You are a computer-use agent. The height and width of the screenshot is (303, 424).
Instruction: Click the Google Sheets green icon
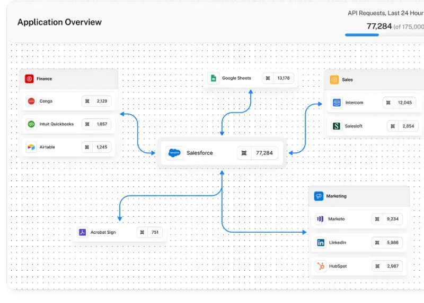pos(214,78)
